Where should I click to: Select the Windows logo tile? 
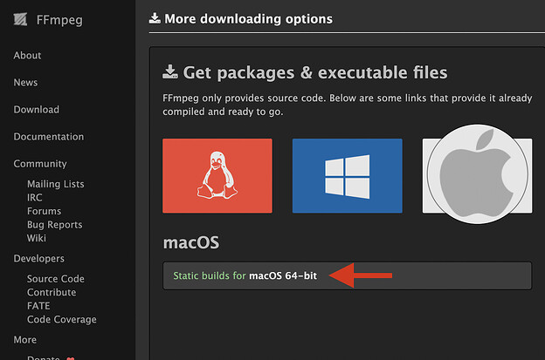pos(348,176)
